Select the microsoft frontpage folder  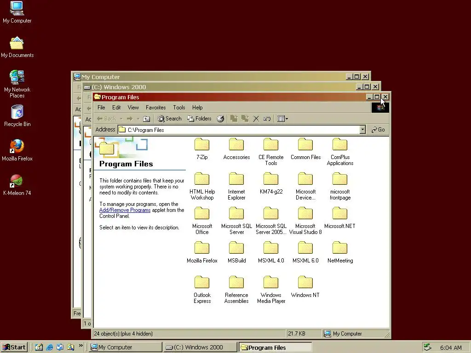340,186
